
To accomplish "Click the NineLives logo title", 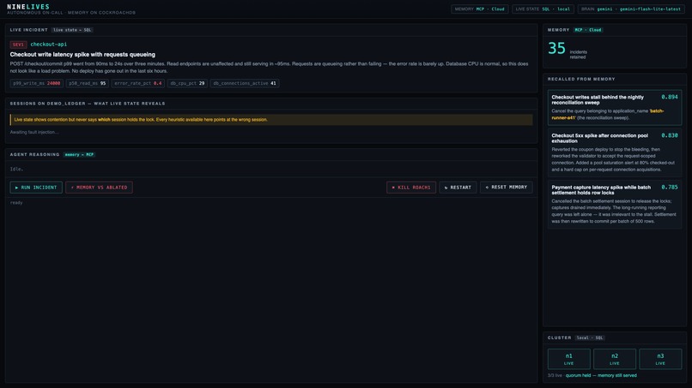I will [28, 7].
